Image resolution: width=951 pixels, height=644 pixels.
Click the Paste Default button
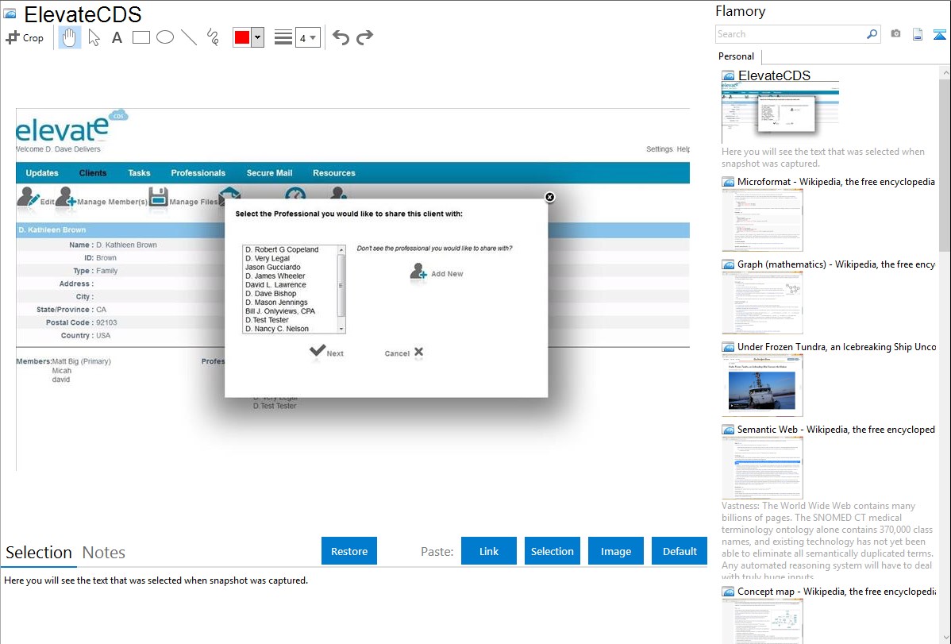coord(680,551)
